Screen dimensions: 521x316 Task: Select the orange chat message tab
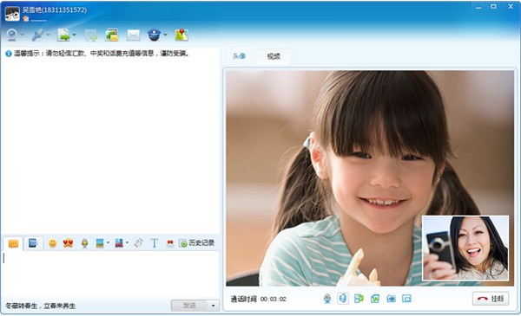point(13,244)
